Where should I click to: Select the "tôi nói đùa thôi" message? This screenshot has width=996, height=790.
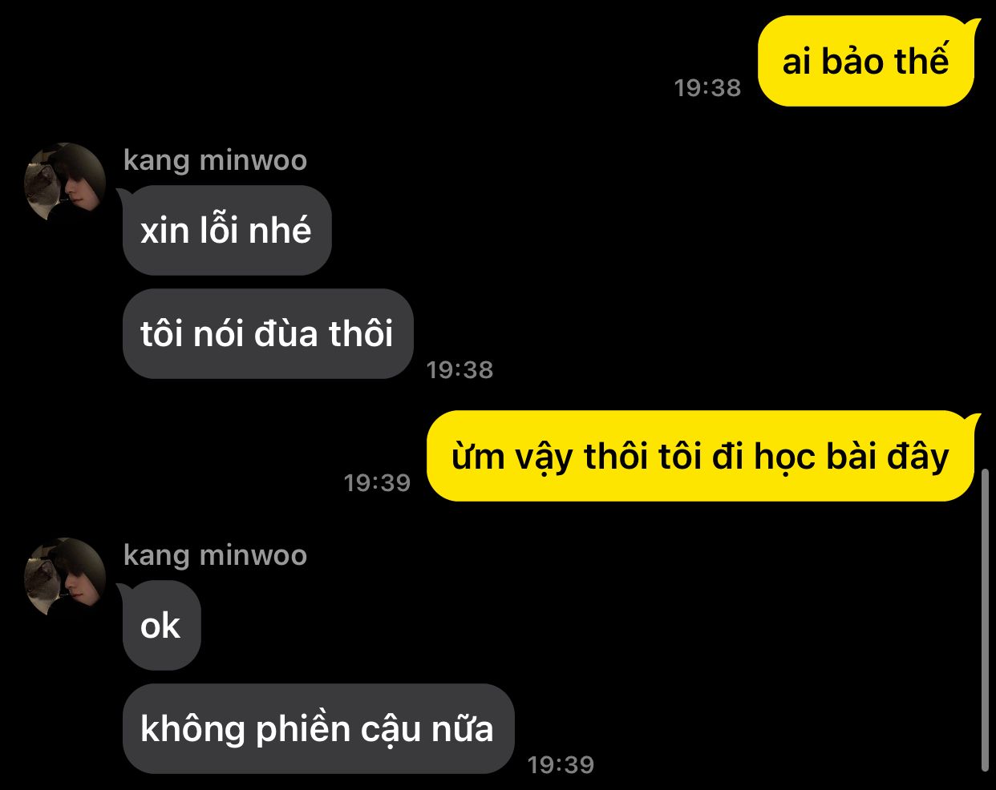268,333
